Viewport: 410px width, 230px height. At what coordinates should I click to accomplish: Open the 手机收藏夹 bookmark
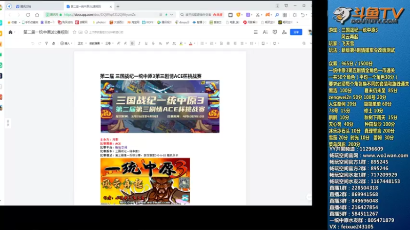click(30, 22)
